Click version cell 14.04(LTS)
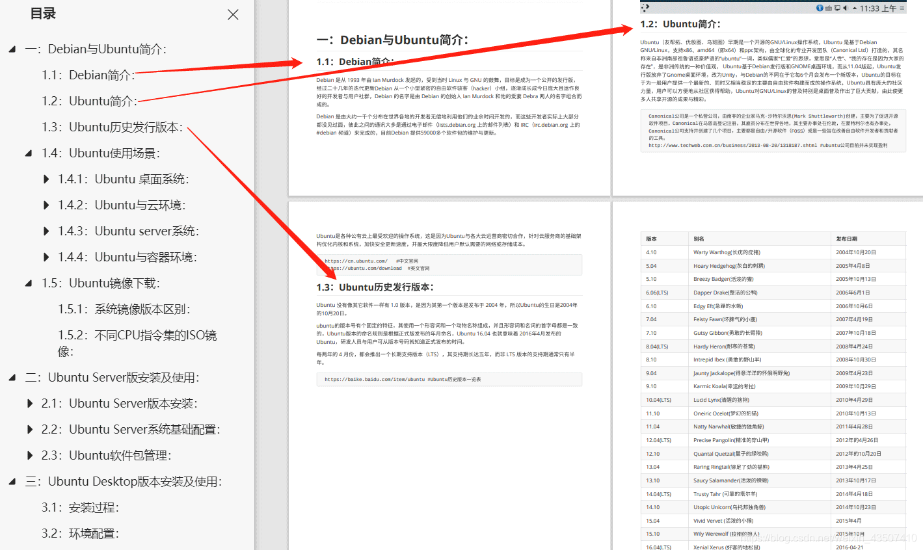The width and height of the screenshot is (923, 550). 658,494
